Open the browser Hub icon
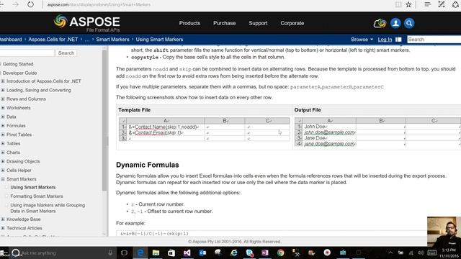 (x=427, y=4)
